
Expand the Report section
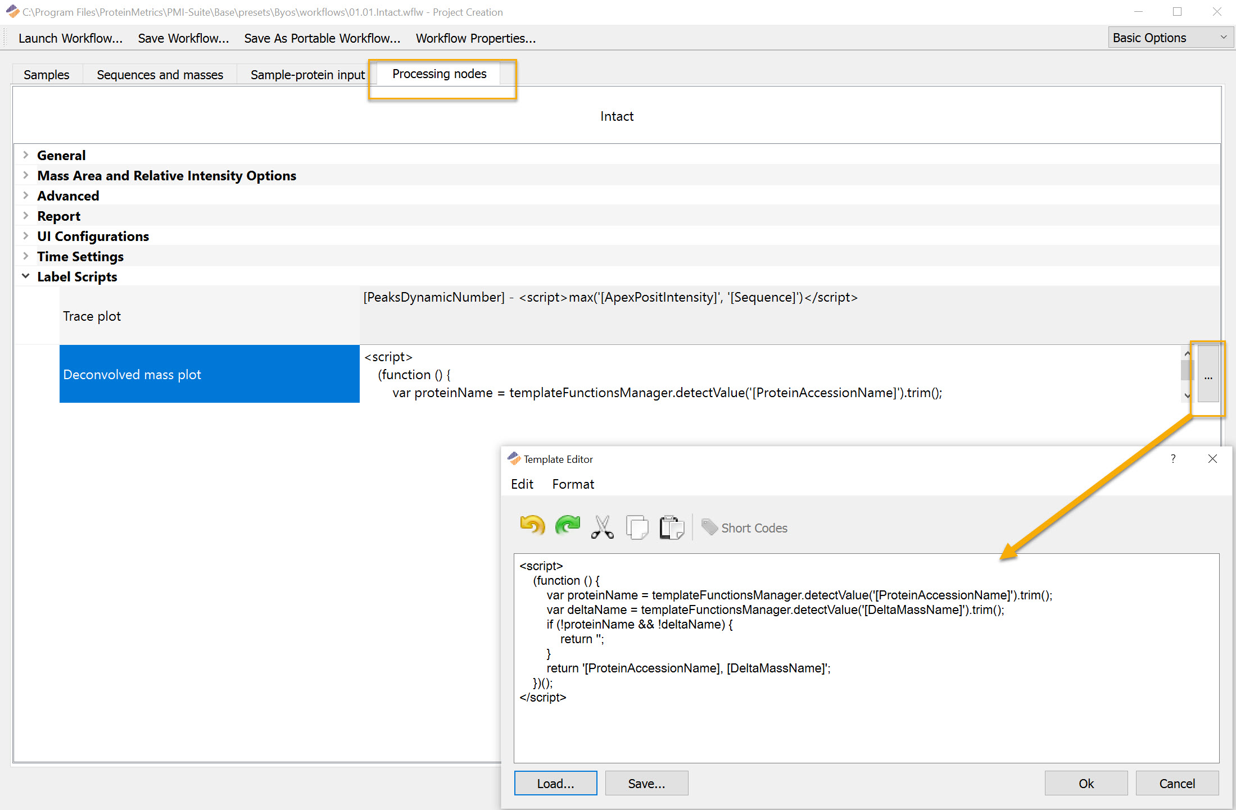(x=26, y=215)
